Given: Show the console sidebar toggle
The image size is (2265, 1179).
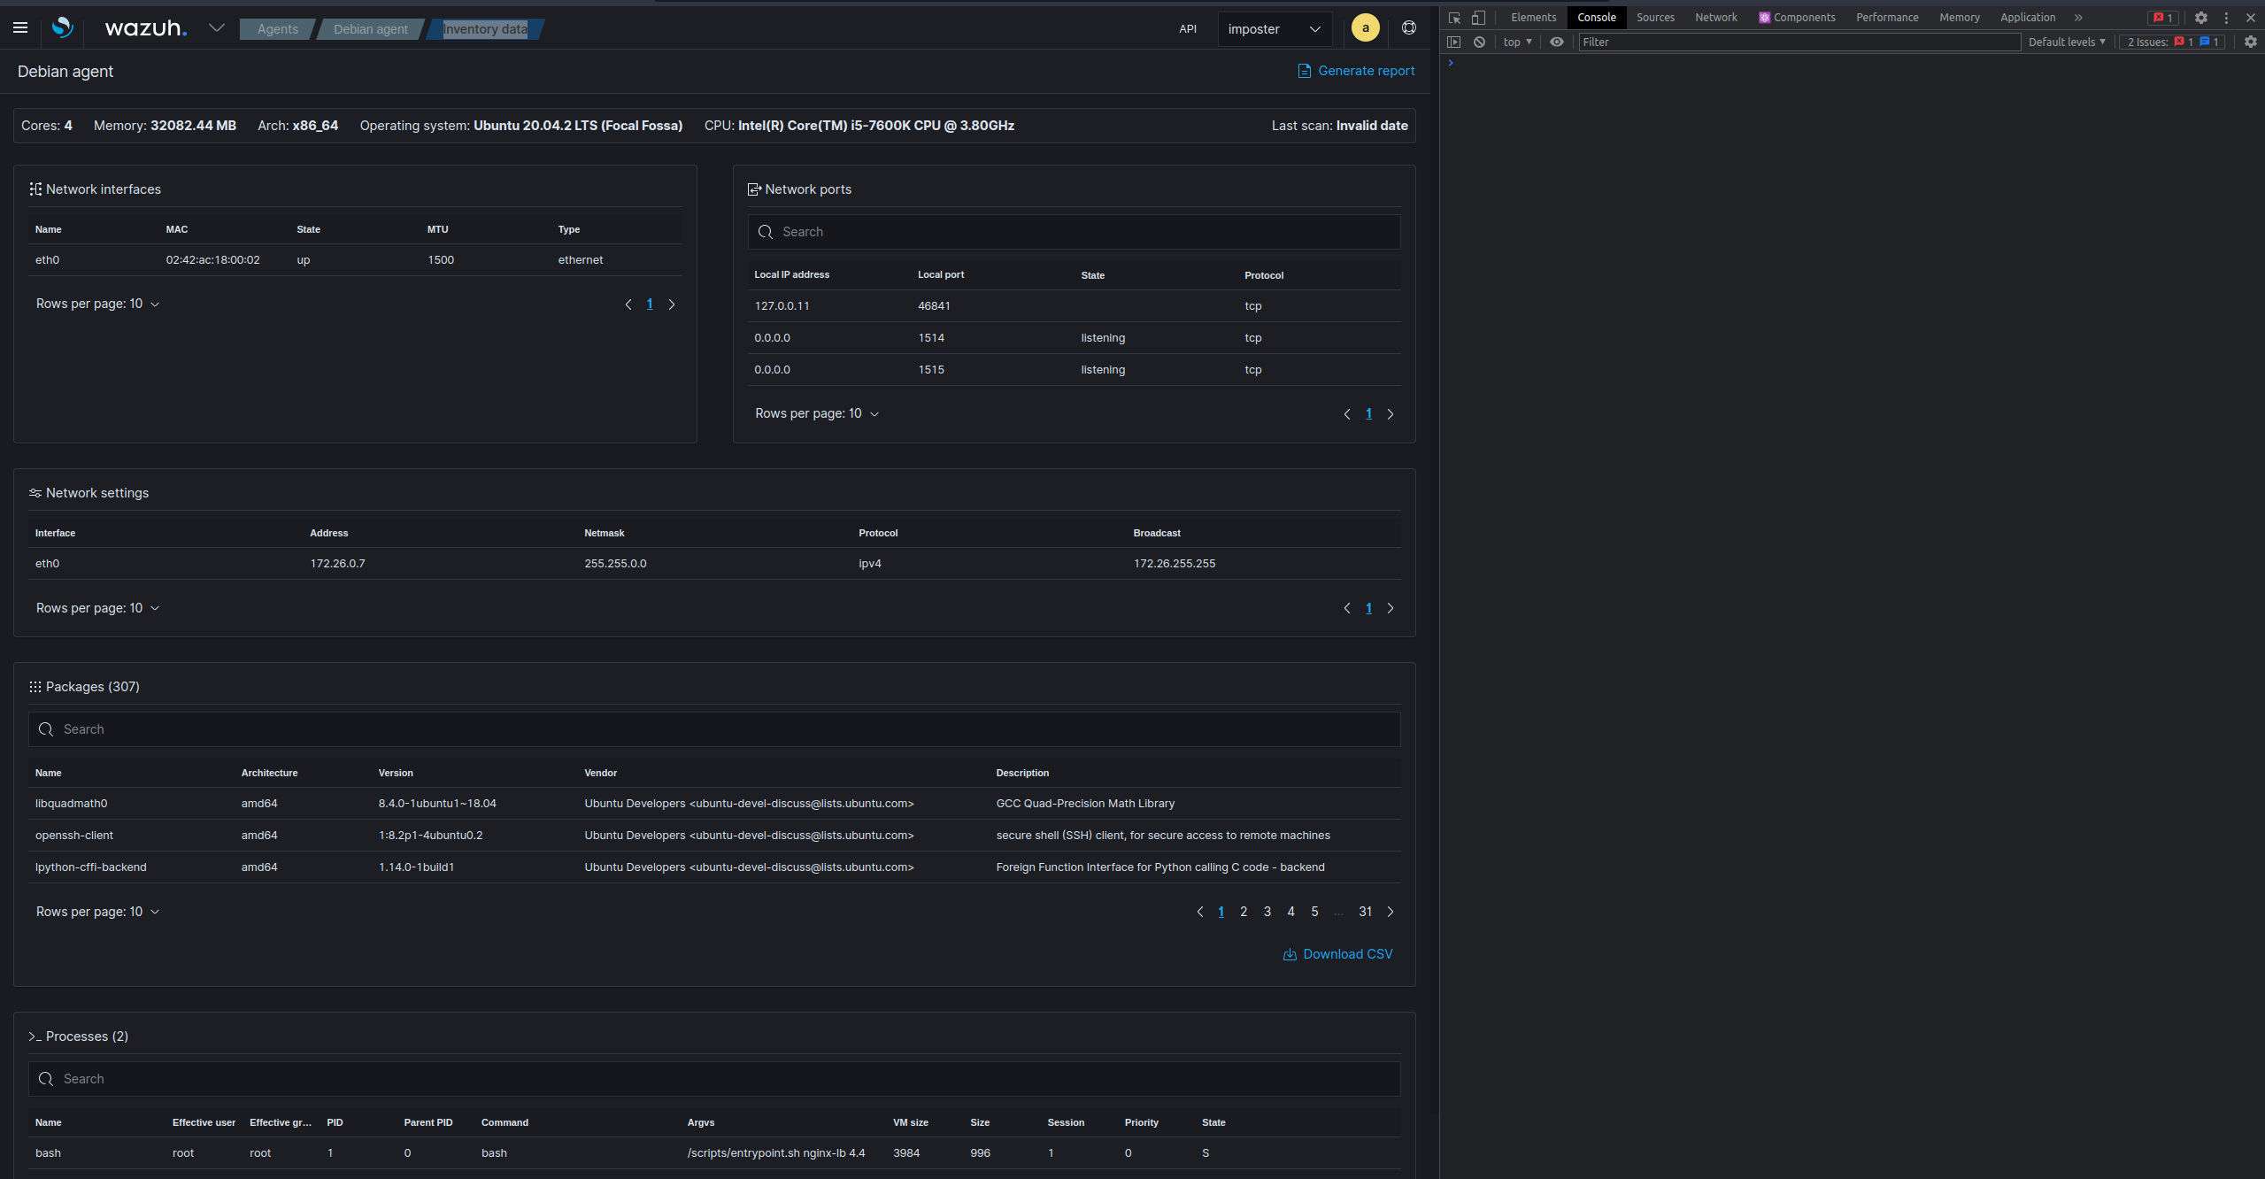Looking at the screenshot, I should (x=1454, y=42).
